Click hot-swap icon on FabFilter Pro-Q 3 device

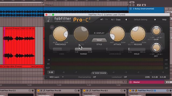(122, 91)
